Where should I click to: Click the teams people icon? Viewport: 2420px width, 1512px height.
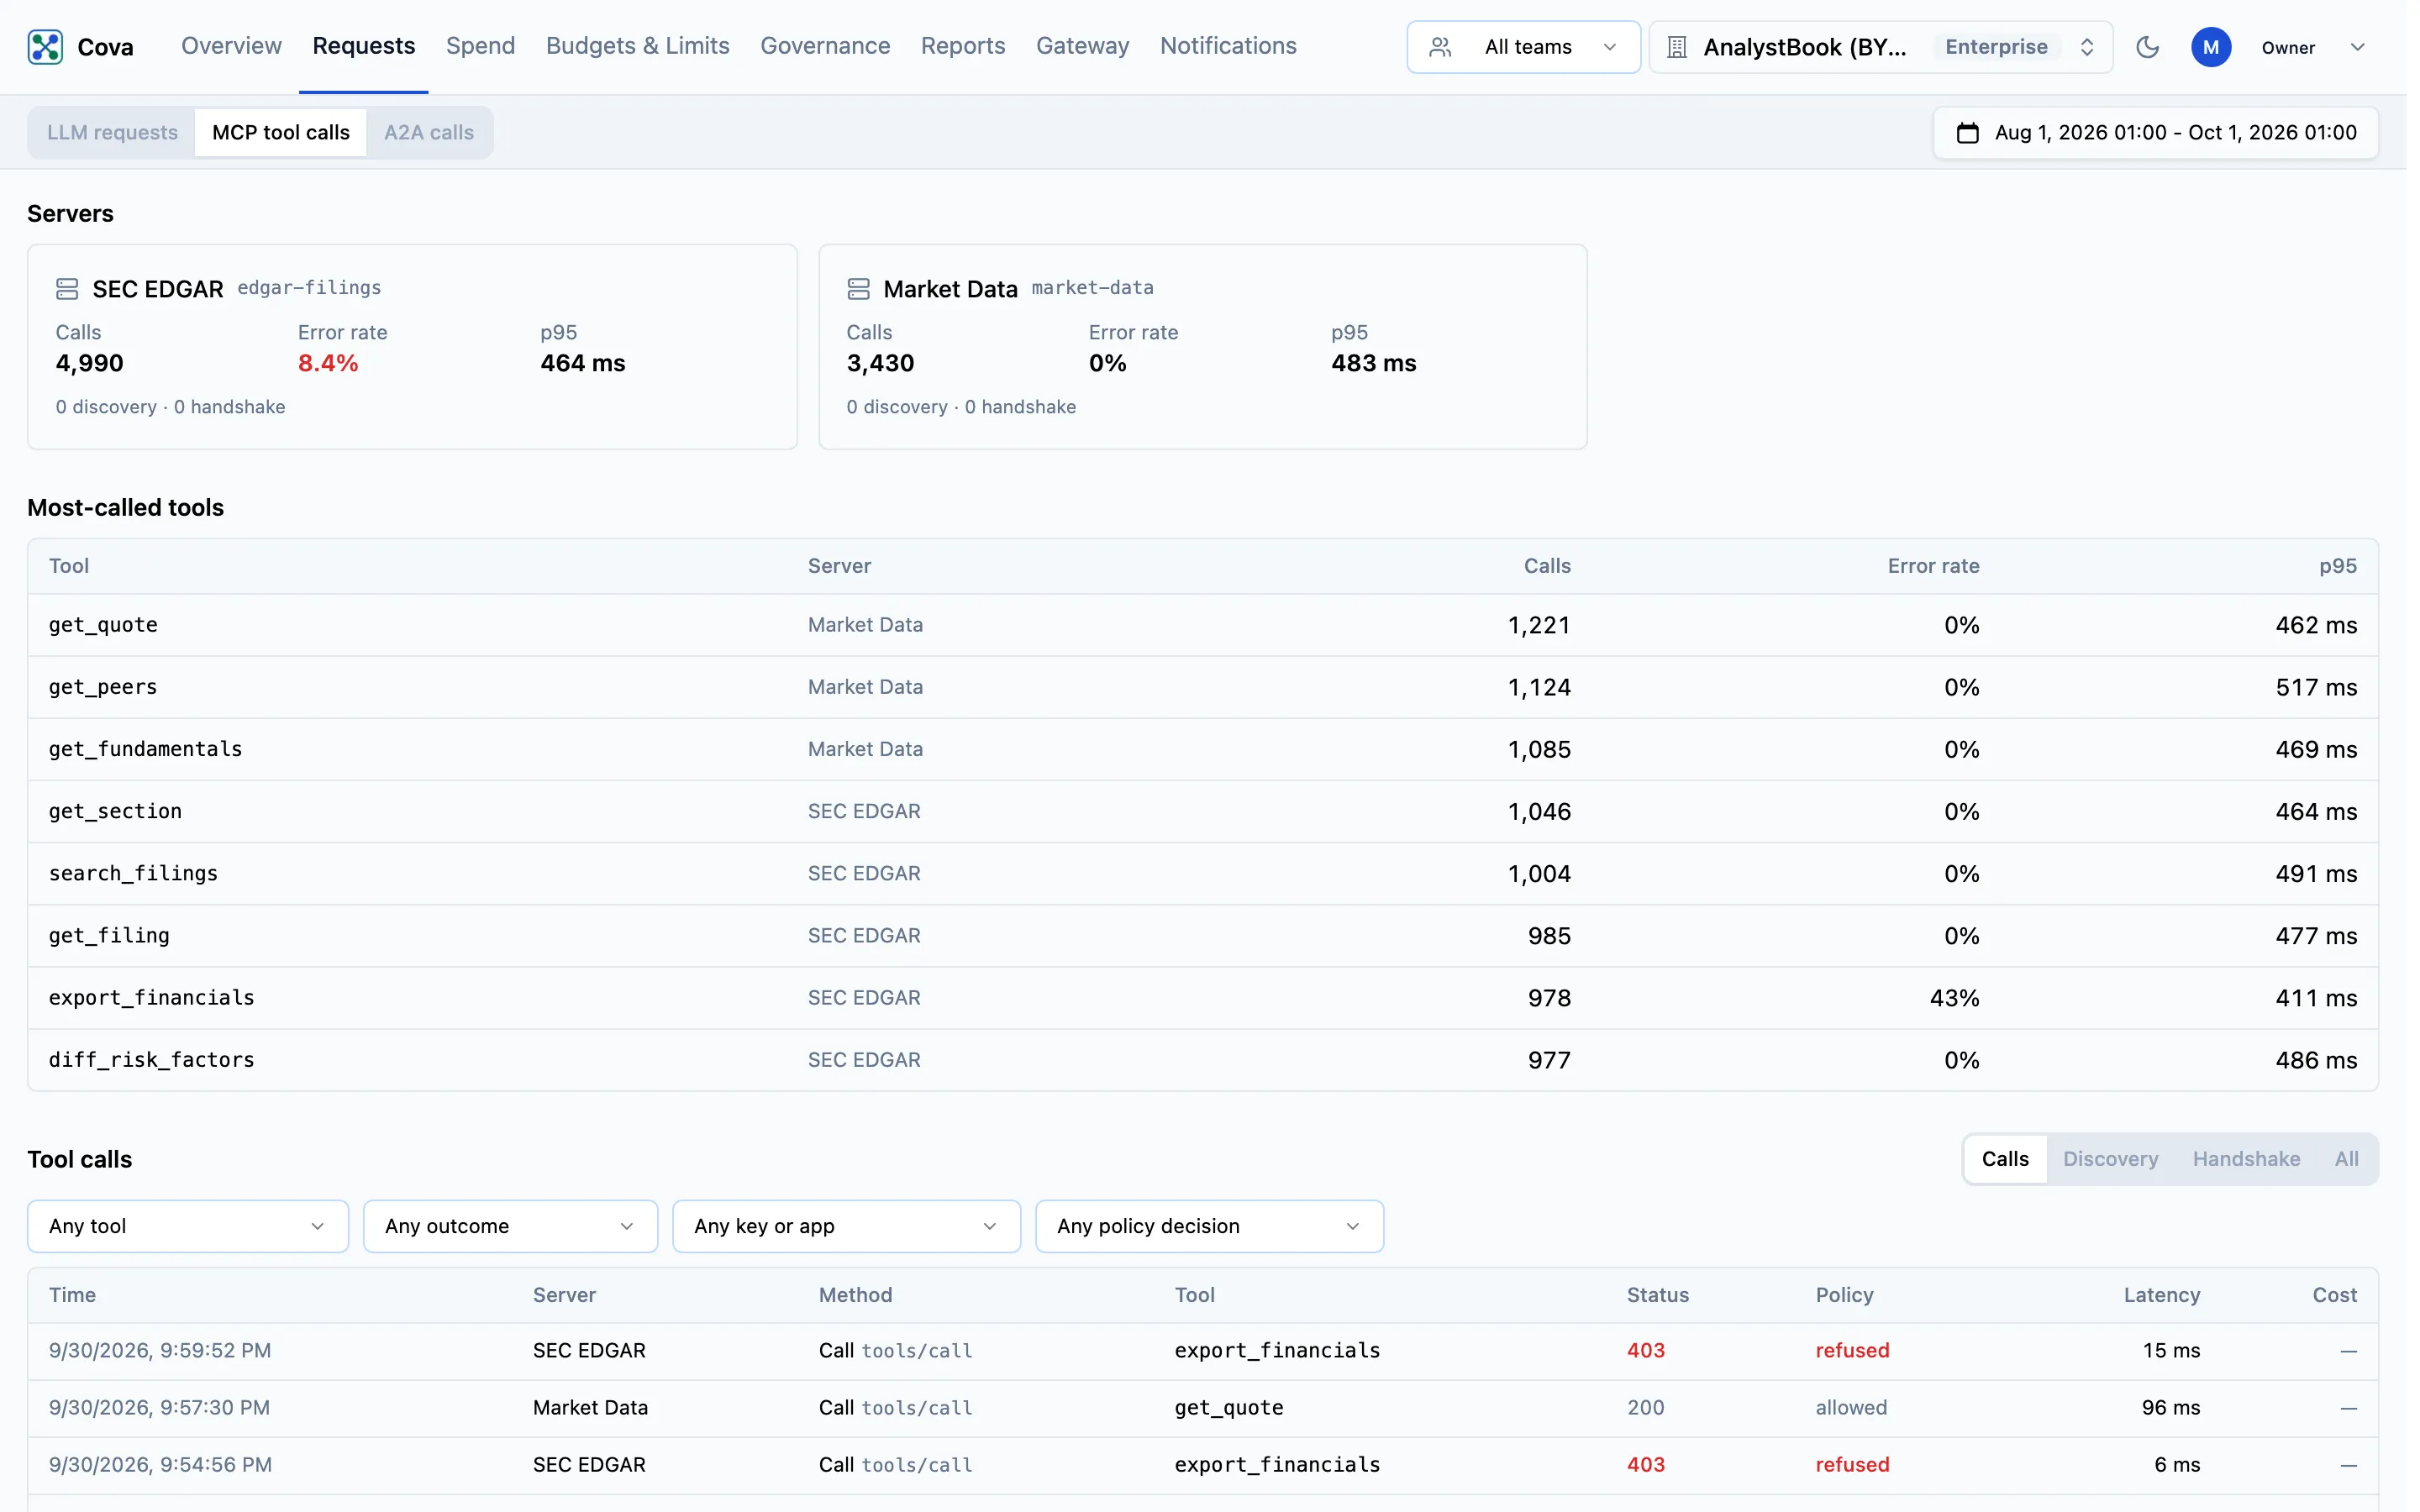click(x=1440, y=47)
